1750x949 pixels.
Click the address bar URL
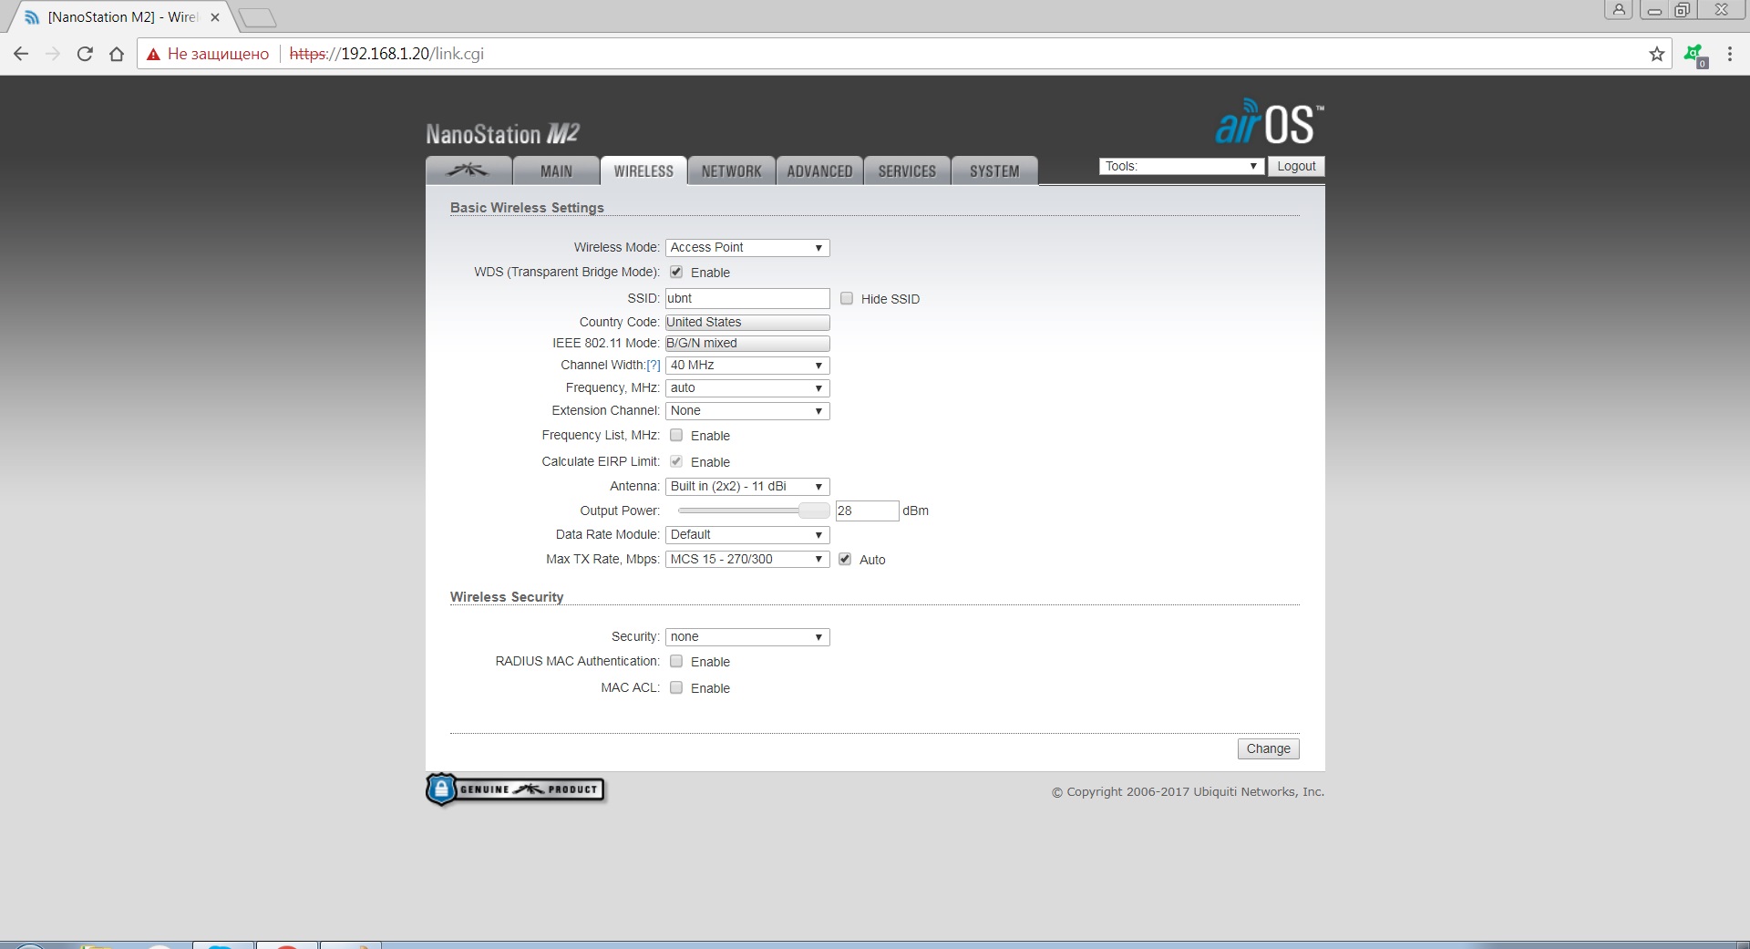[386, 54]
